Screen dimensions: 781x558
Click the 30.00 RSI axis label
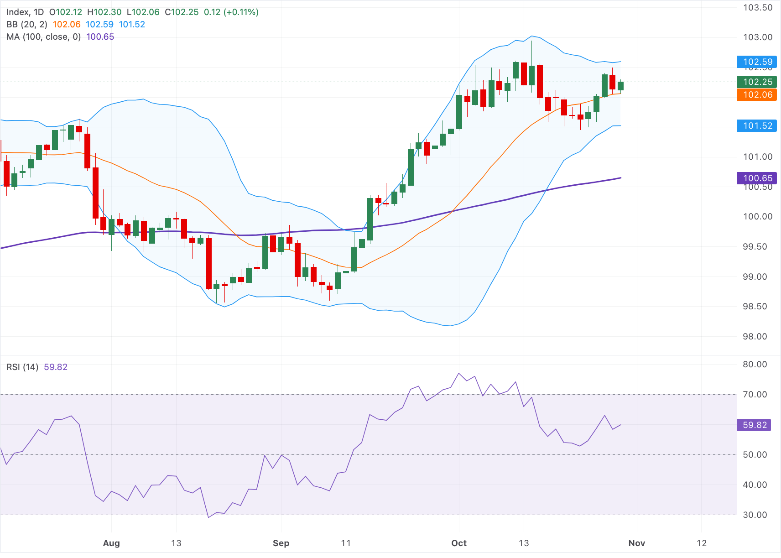pos(755,515)
